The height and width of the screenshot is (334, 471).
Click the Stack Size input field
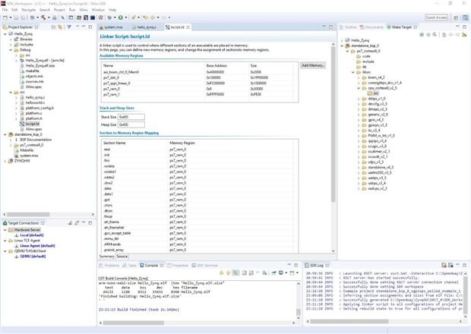(x=131, y=117)
